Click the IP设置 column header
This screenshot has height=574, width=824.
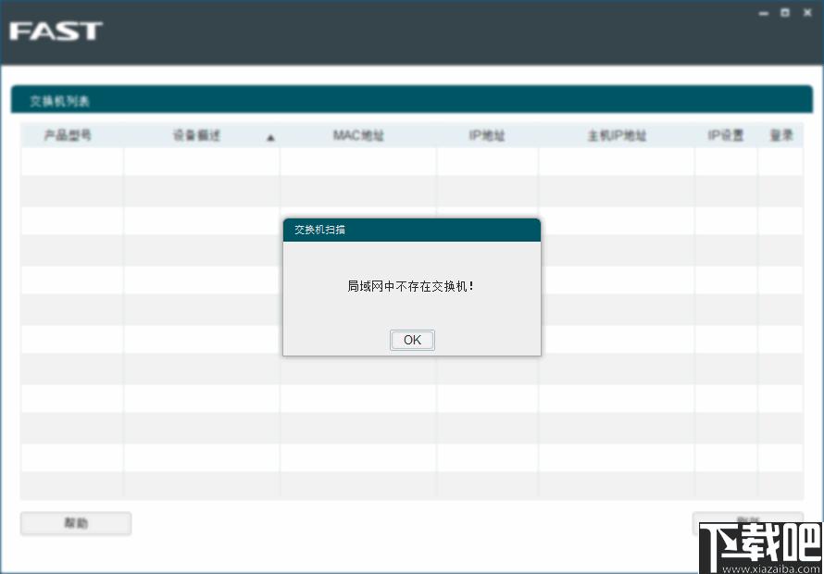pyautogui.click(x=726, y=135)
